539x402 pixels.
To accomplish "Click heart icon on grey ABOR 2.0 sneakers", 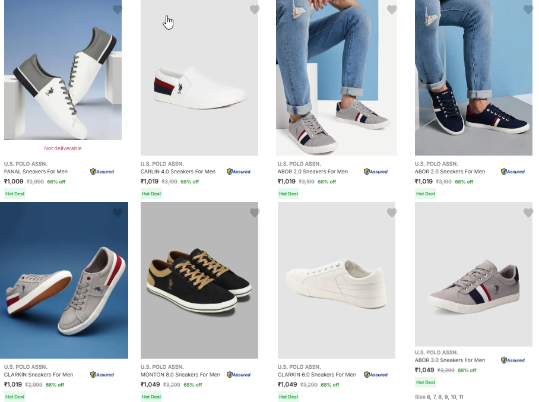I will click(392, 10).
